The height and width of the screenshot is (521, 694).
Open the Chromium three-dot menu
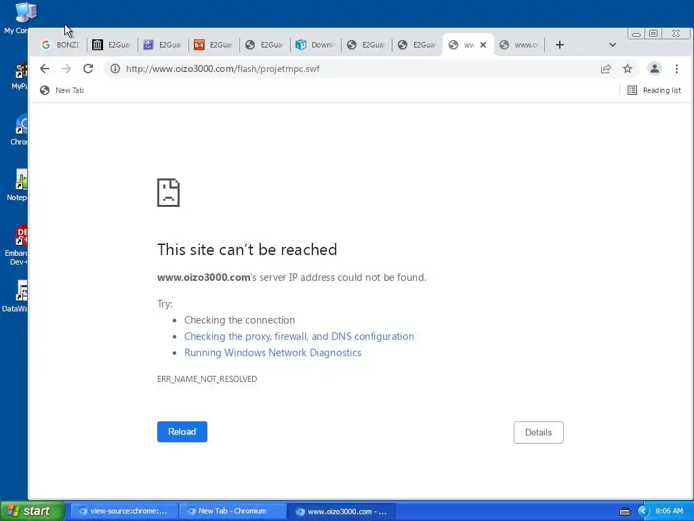(676, 69)
